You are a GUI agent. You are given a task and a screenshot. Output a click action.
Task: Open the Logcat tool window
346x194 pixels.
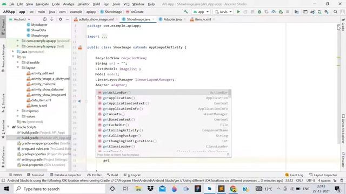coord(132,175)
